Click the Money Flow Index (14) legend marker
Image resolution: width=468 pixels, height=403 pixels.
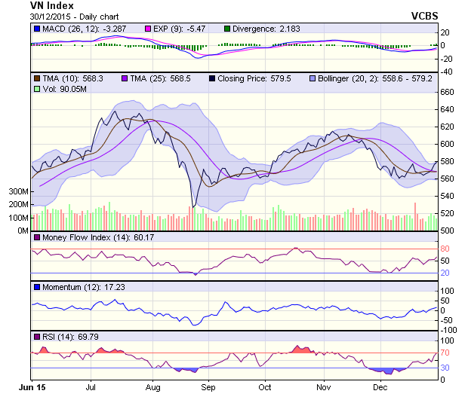36,238
